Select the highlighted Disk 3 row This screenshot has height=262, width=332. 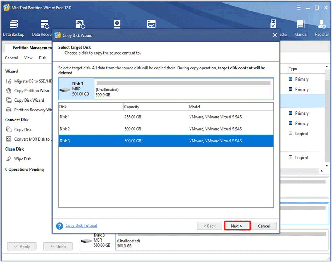tap(166, 141)
